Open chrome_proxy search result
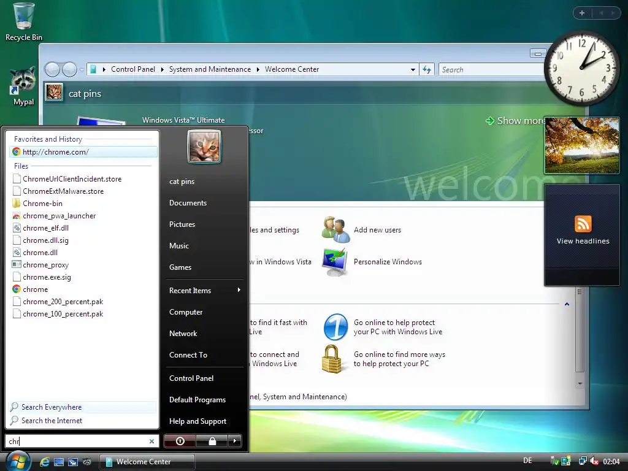 point(45,265)
